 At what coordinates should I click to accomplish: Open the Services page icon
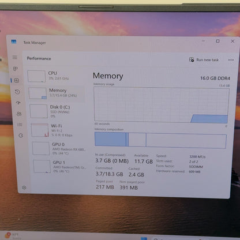tap(21, 136)
